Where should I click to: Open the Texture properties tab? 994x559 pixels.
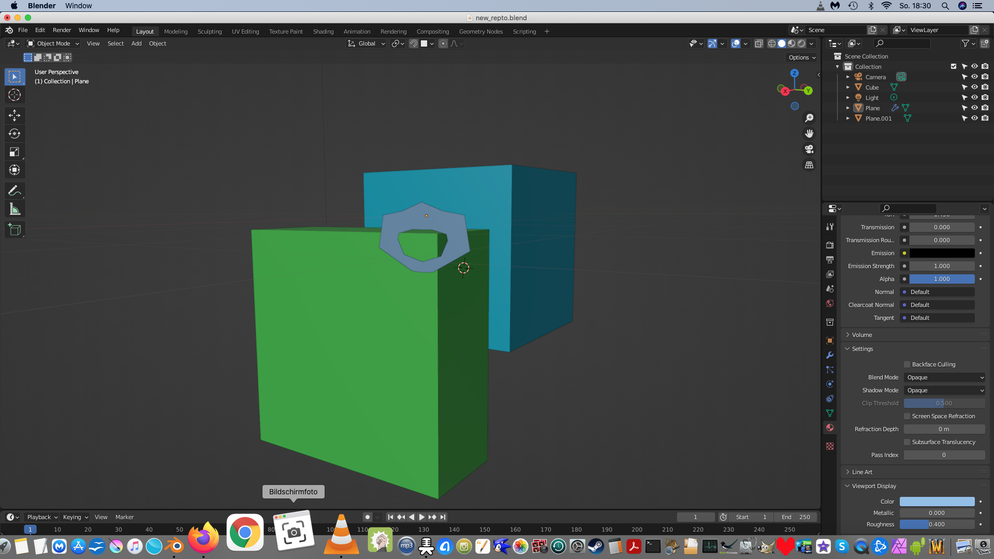pyautogui.click(x=830, y=446)
